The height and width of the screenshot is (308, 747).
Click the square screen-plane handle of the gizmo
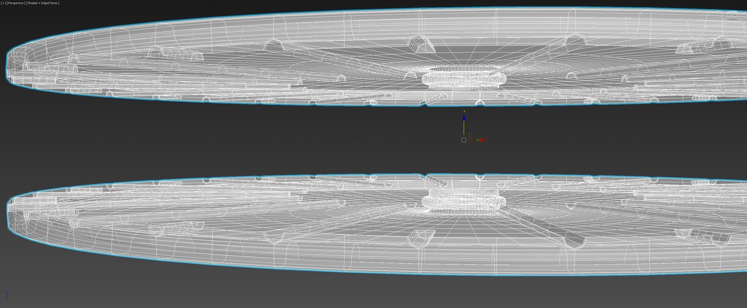click(x=464, y=140)
